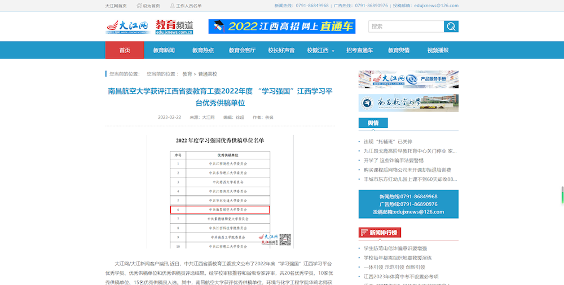Screen dimensions: 564x285
Task: Open the 违规"托辅班"已关停 news link
Action: (388, 141)
